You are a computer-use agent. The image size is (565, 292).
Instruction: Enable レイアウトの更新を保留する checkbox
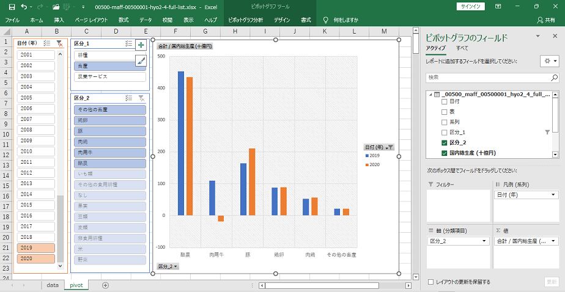click(x=432, y=282)
